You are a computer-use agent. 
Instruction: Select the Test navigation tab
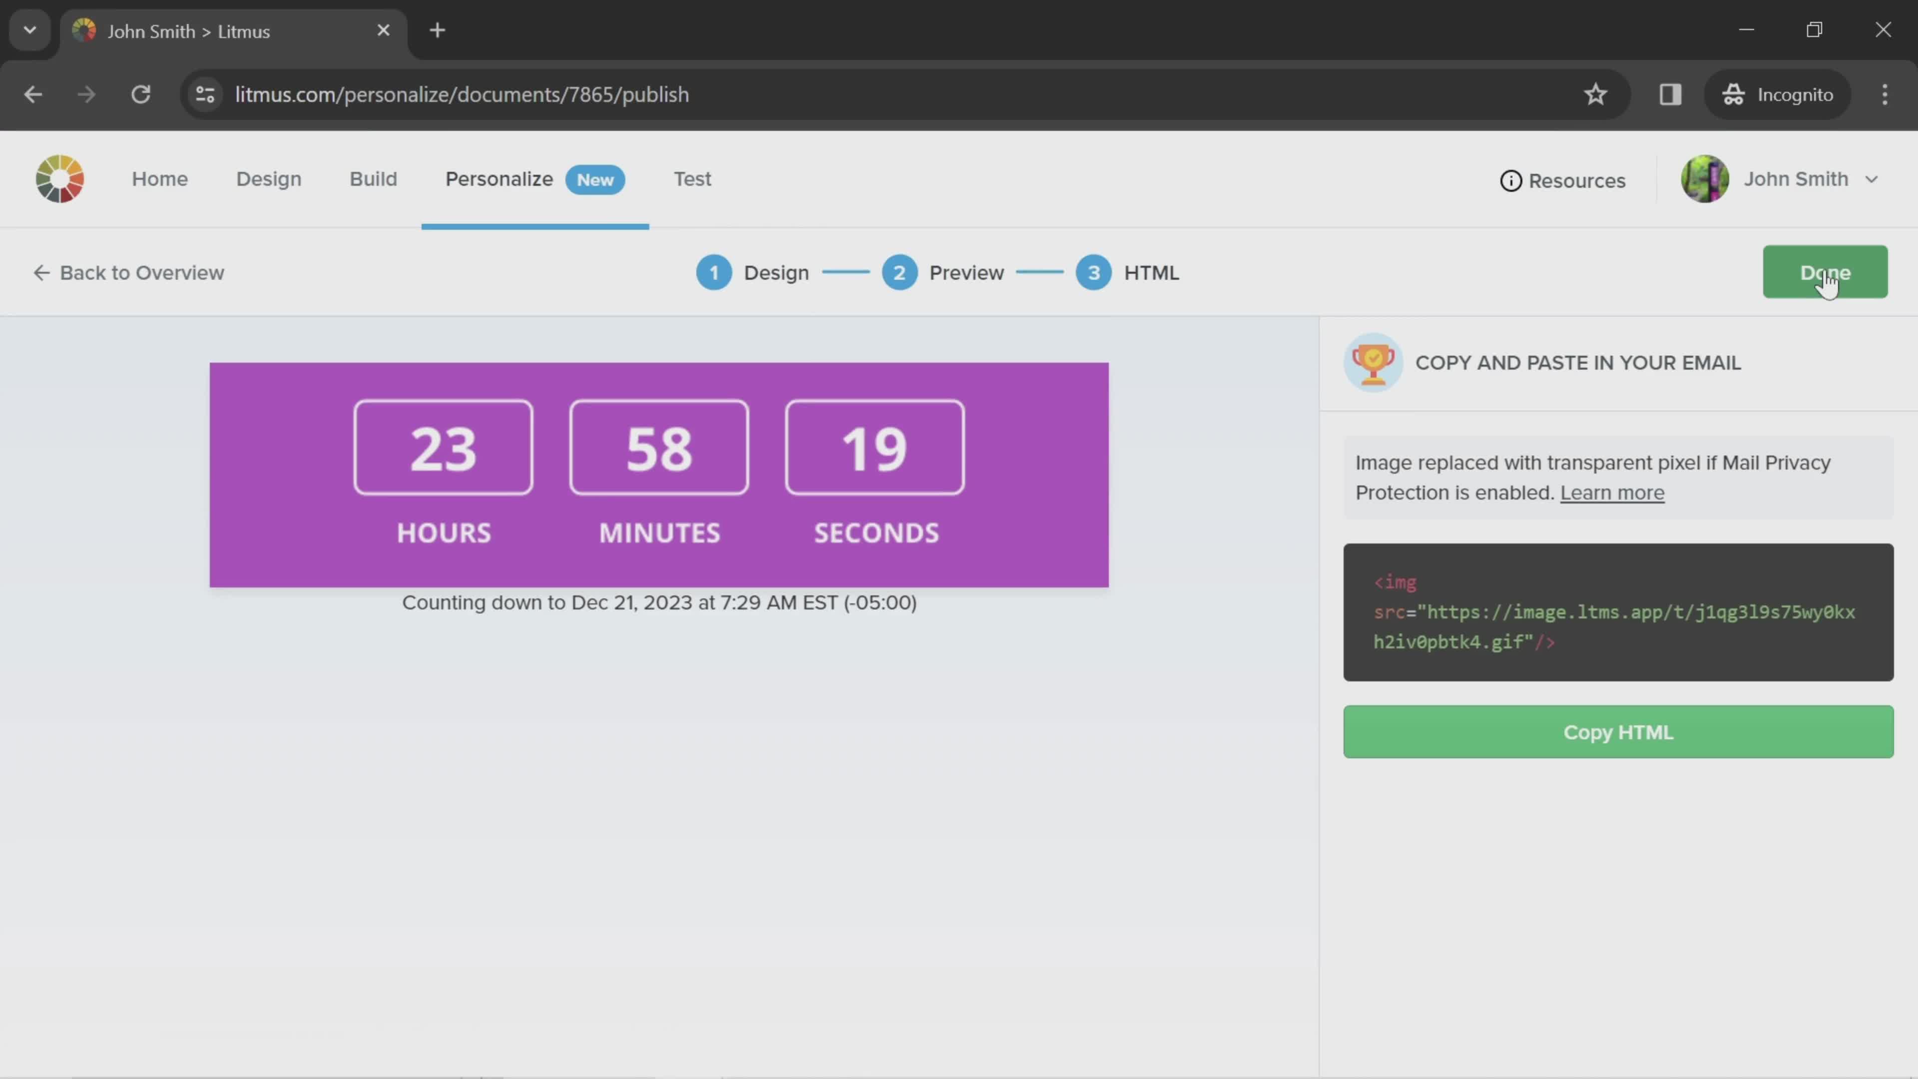[692, 178]
